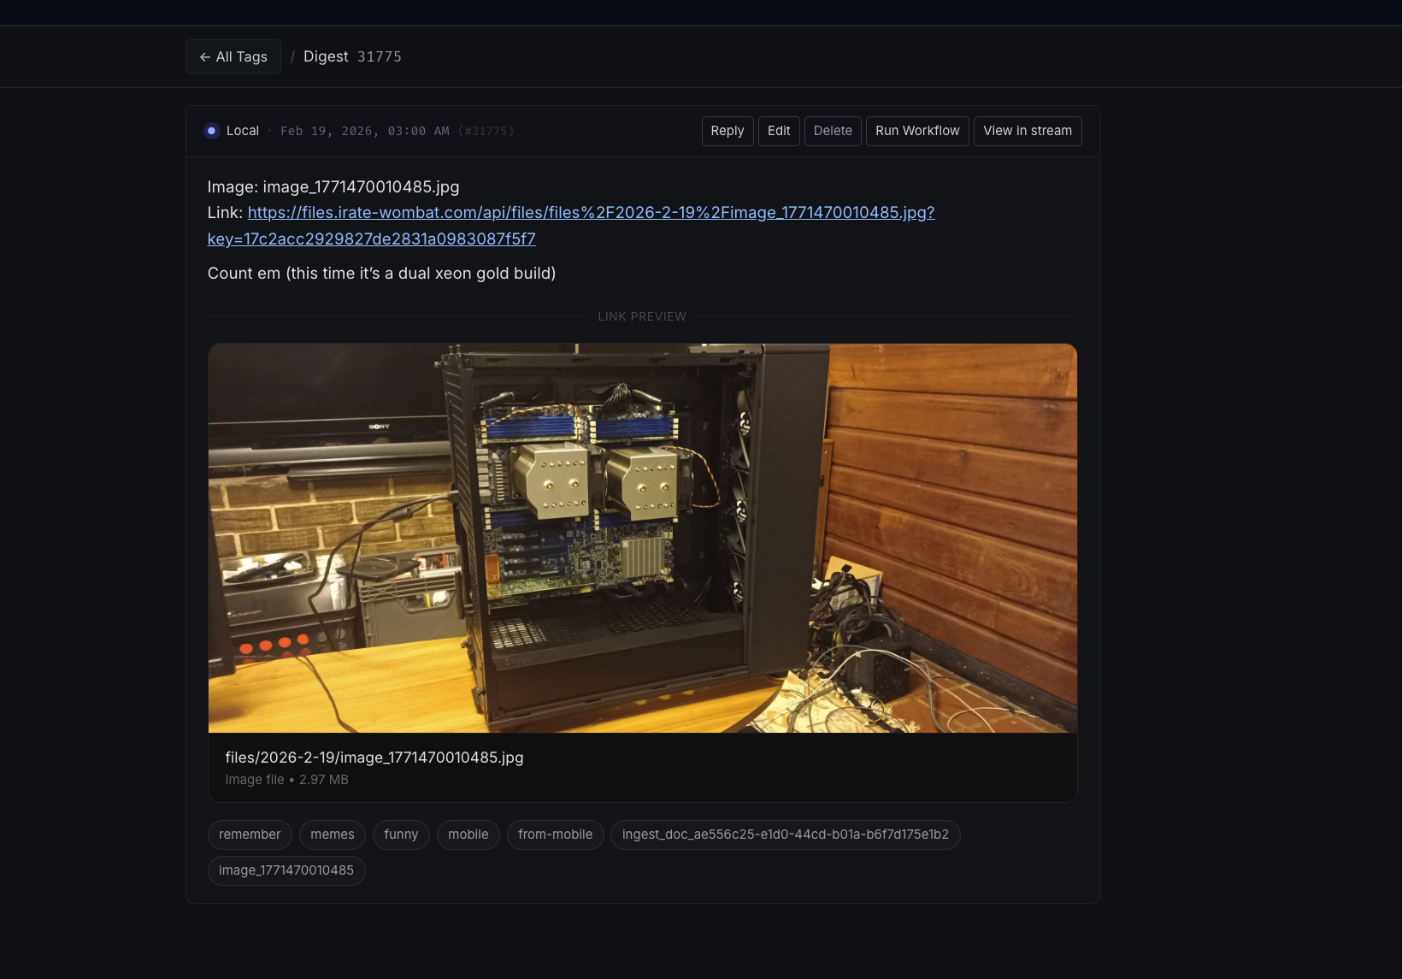Open the from-mobile tag
Viewport: 1402px width, 979px height.
[555, 835]
